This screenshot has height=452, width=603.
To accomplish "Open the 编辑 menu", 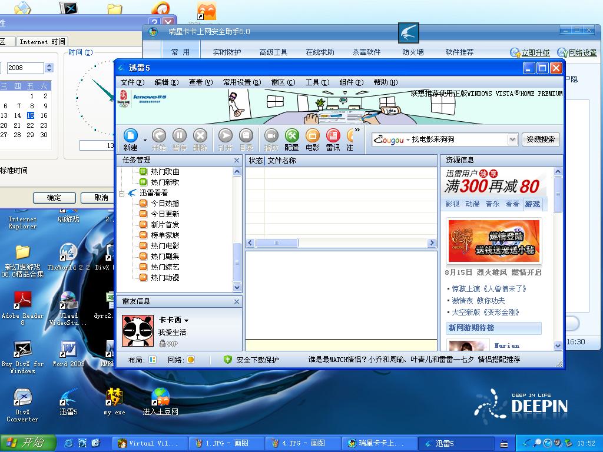I will point(167,82).
